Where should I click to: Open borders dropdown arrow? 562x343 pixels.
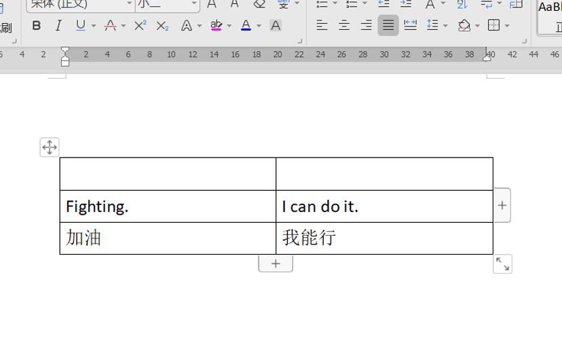tap(507, 26)
